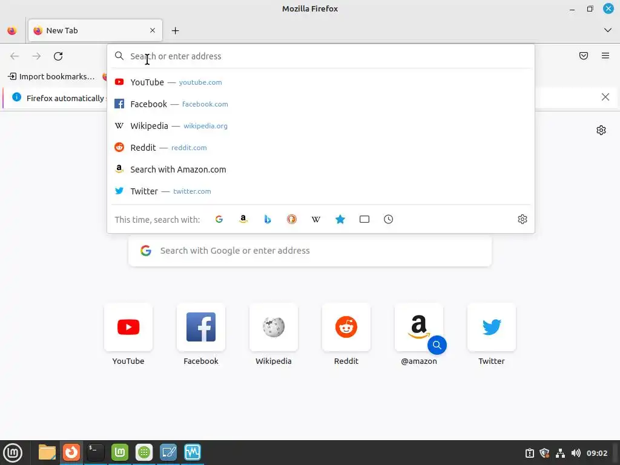The image size is (620, 465).
Task: Launch Files manager from taskbar
Action: pos(47,452)
